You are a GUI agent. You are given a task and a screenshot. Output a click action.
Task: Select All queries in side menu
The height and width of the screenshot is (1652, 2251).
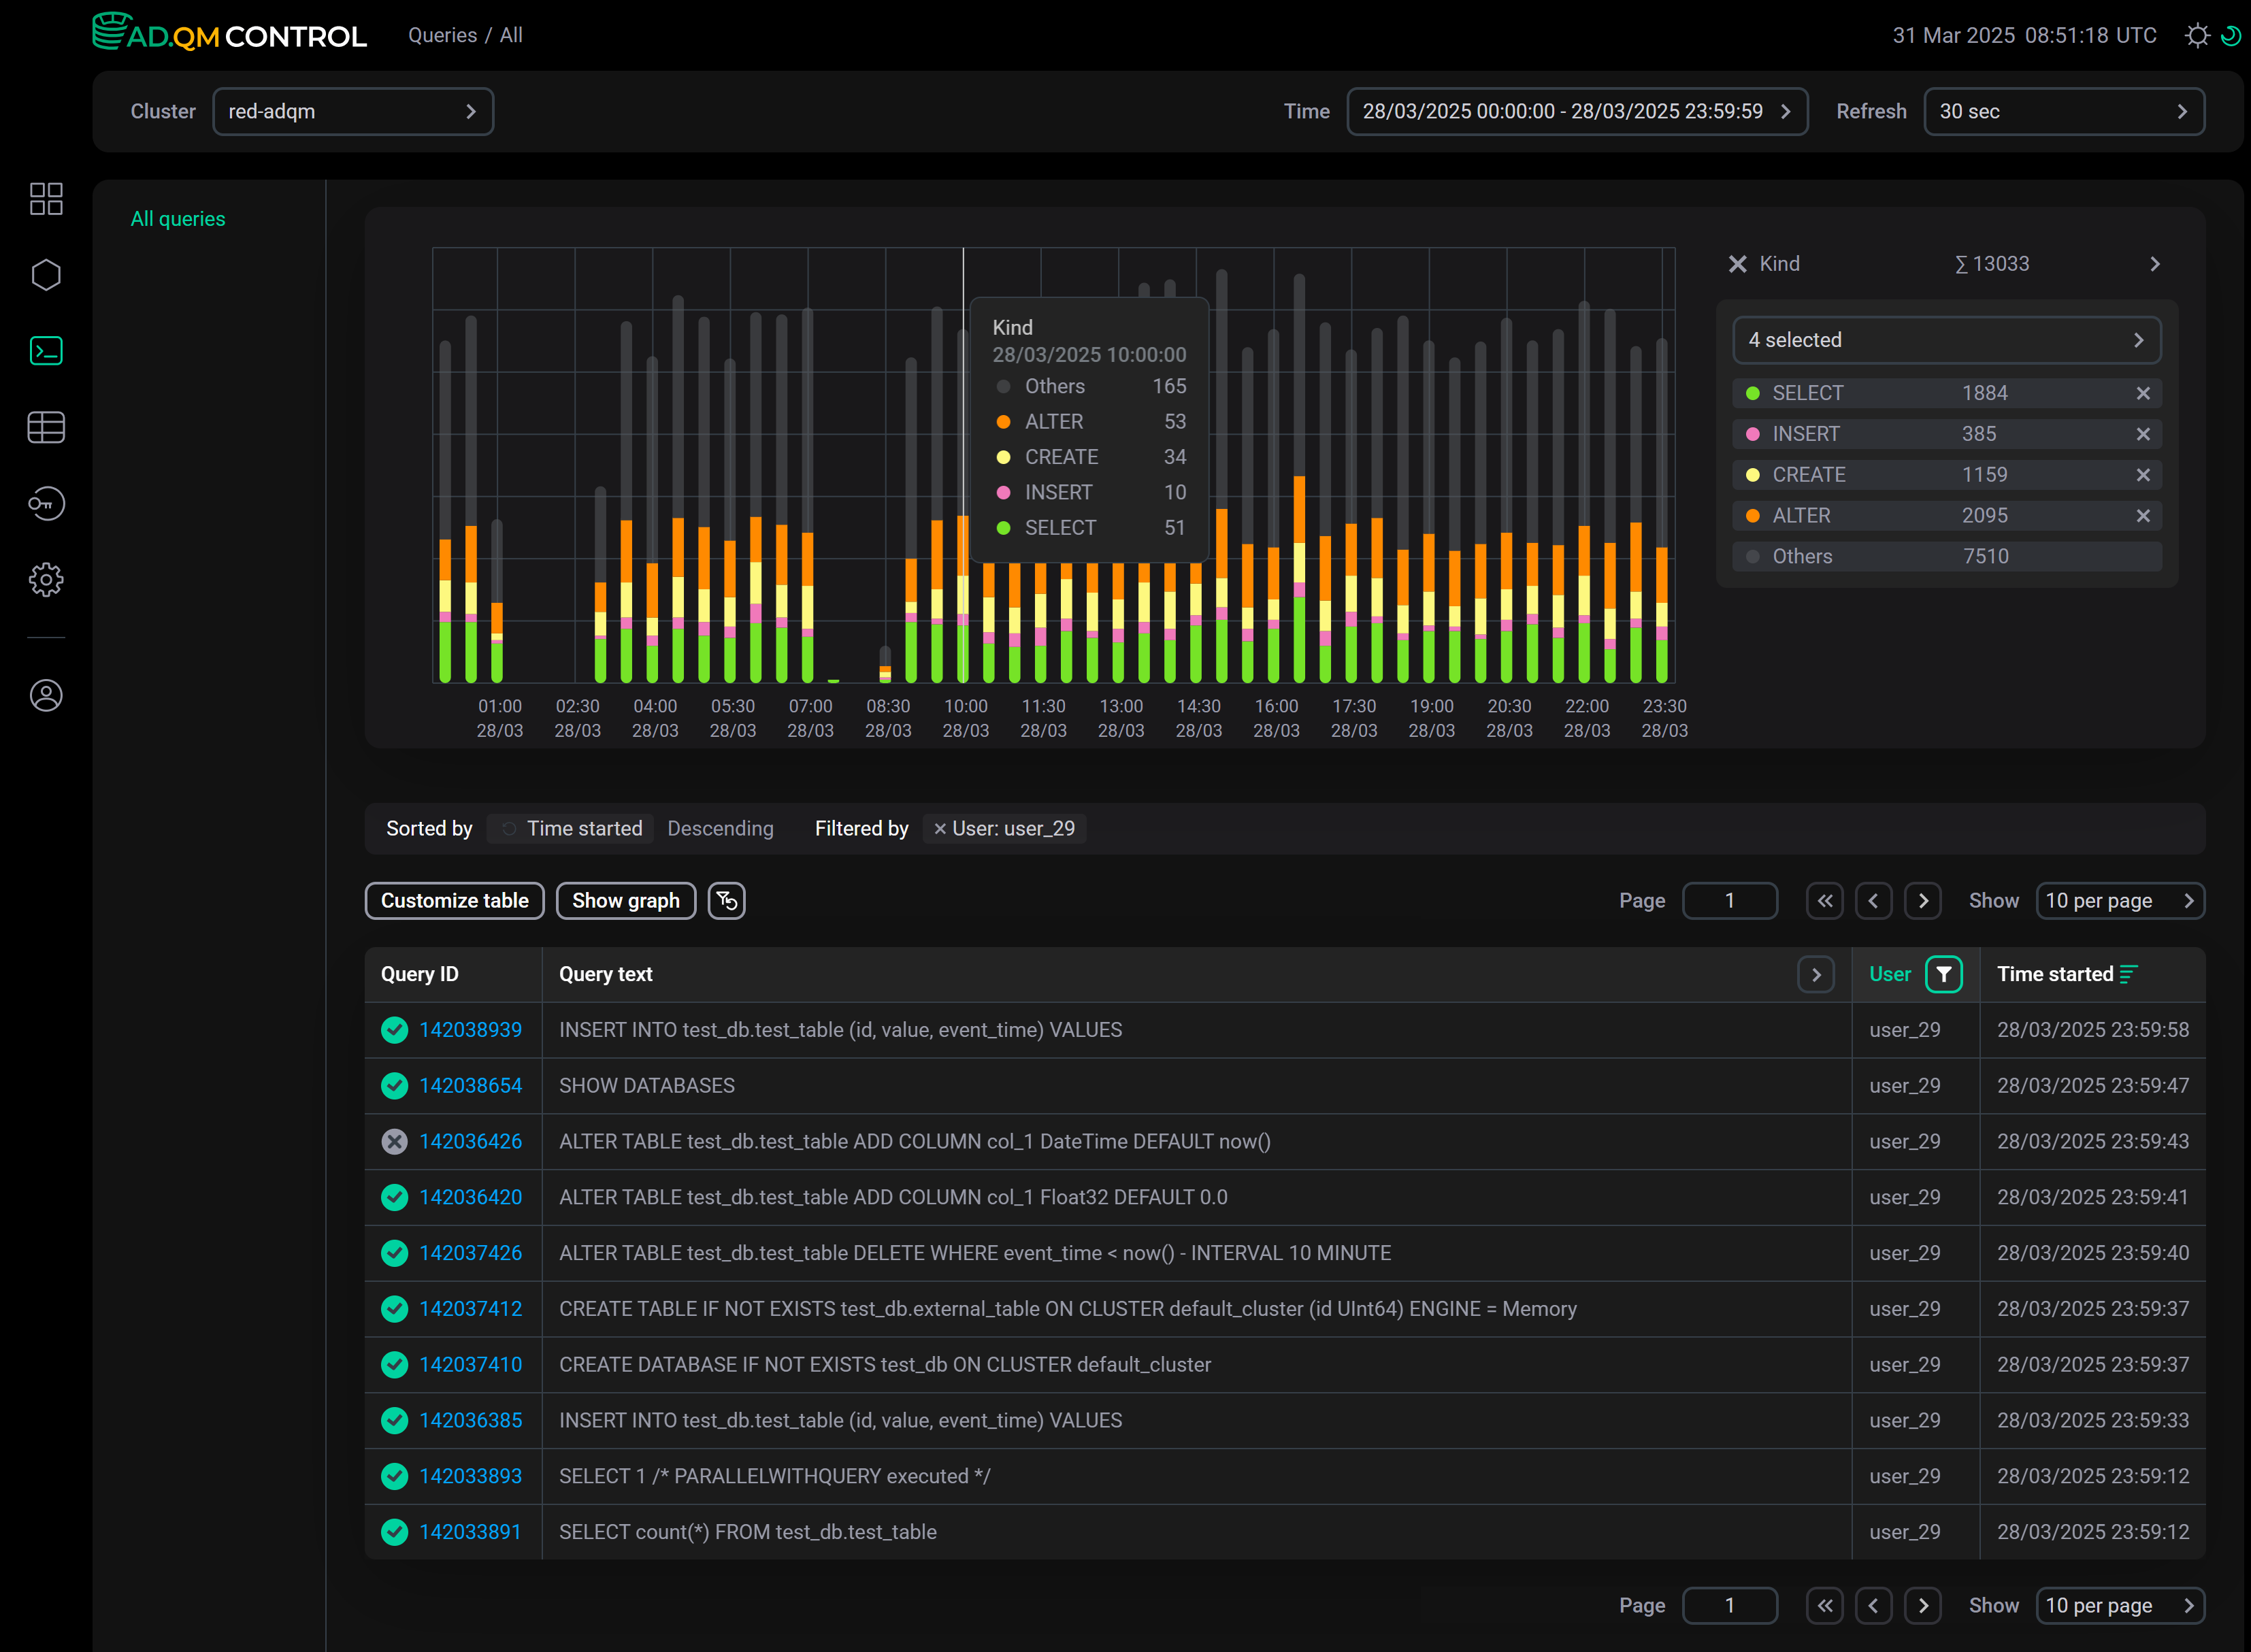178,219
